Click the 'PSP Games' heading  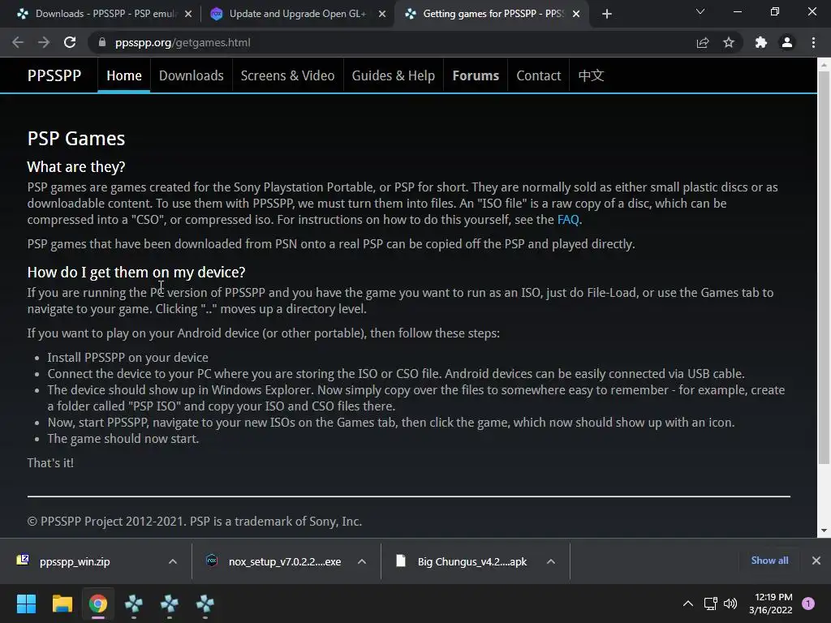point(76,139)
